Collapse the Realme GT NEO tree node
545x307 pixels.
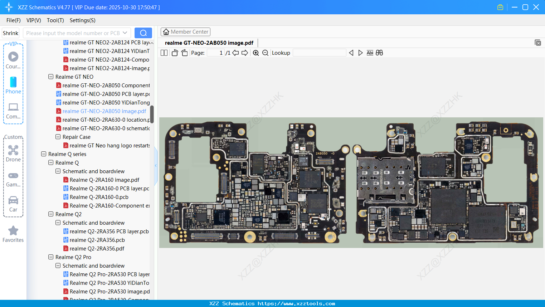click(50, 77)
